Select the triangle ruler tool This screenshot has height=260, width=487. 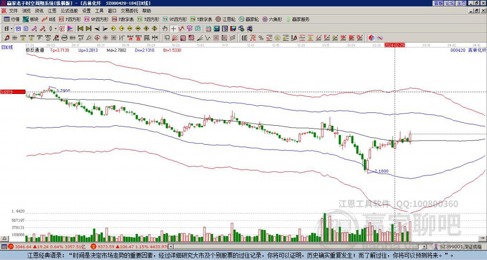(x=89, y=38)
